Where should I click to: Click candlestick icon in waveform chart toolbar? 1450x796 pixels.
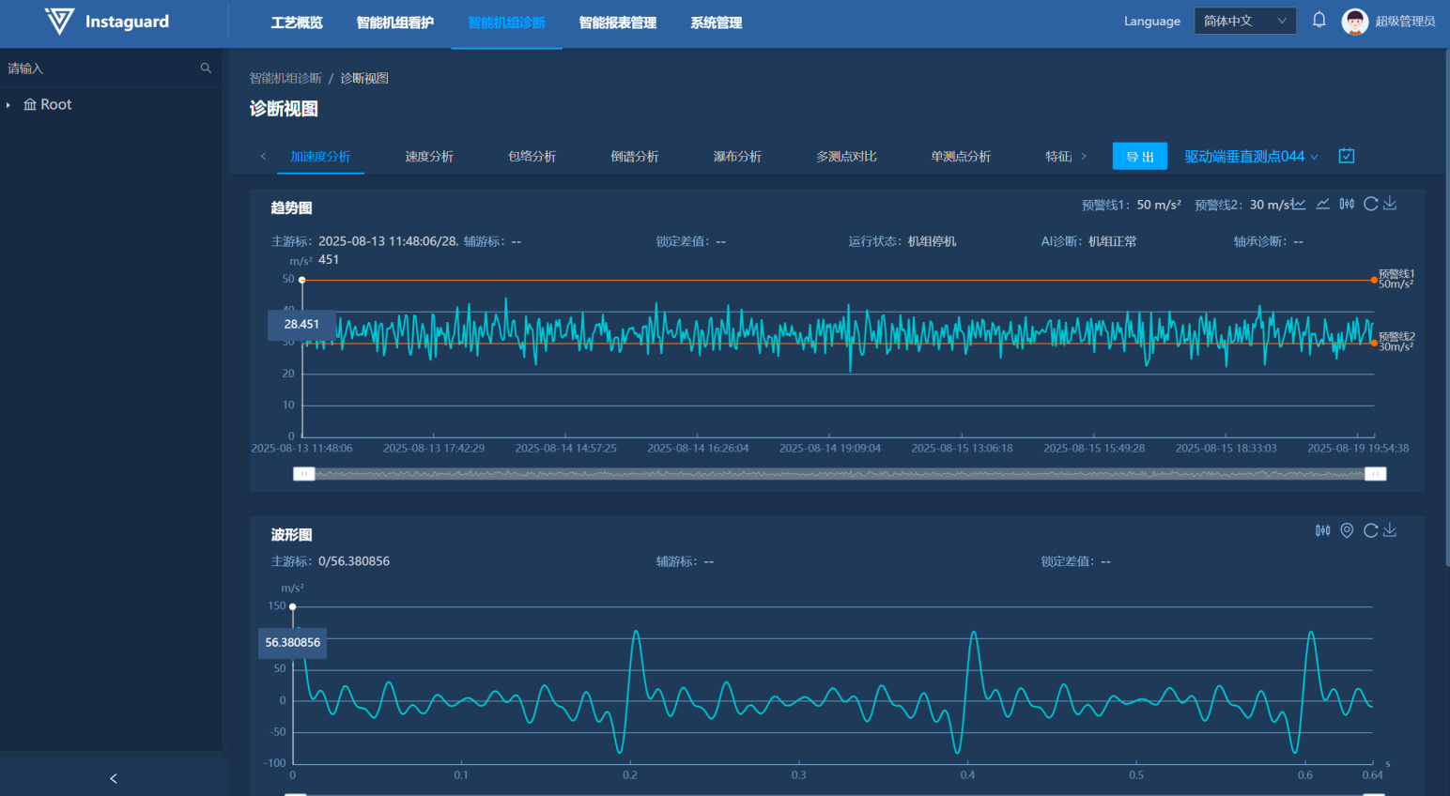[x=1322, y=530]
